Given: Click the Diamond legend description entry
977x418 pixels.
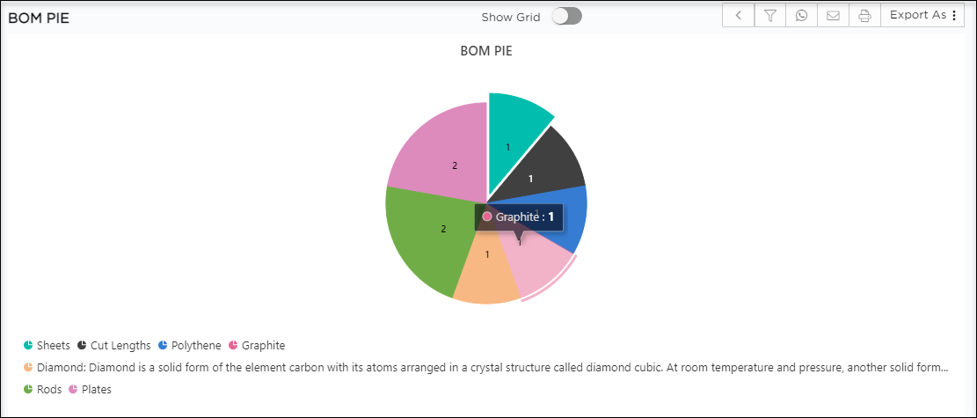Looking at the screenshot, I should 485,367.
